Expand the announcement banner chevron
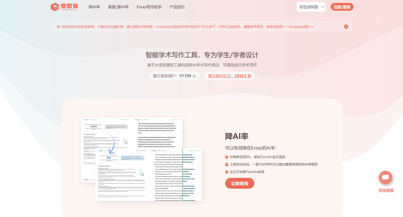 pos(312,27)
